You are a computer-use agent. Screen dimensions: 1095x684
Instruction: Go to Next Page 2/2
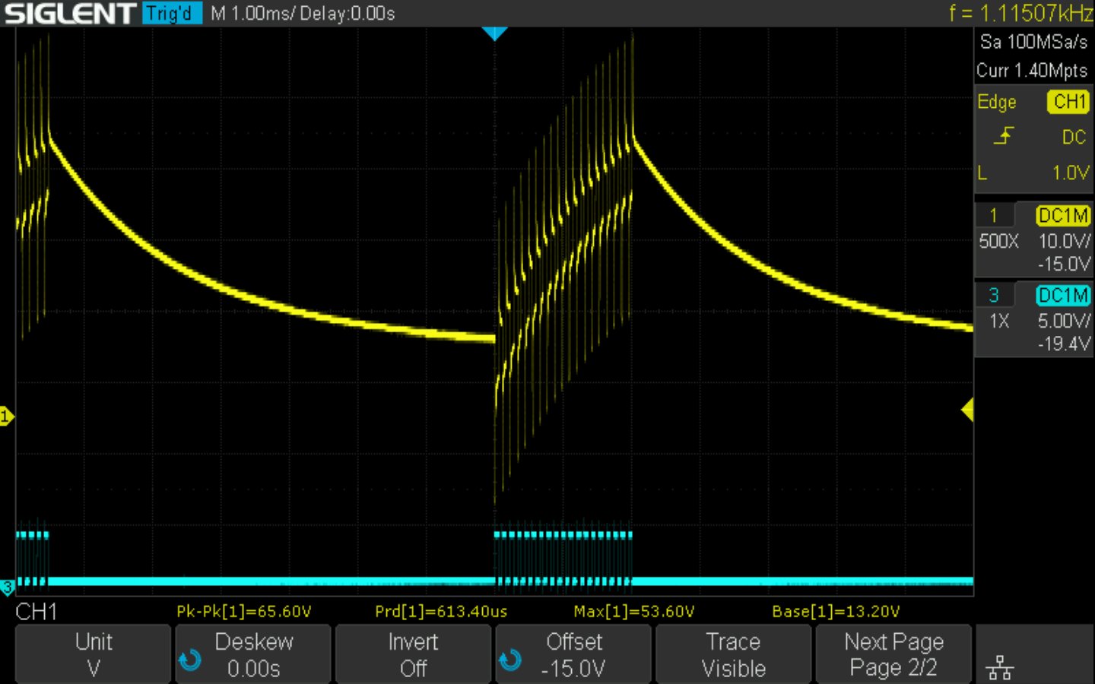point(893,654)
